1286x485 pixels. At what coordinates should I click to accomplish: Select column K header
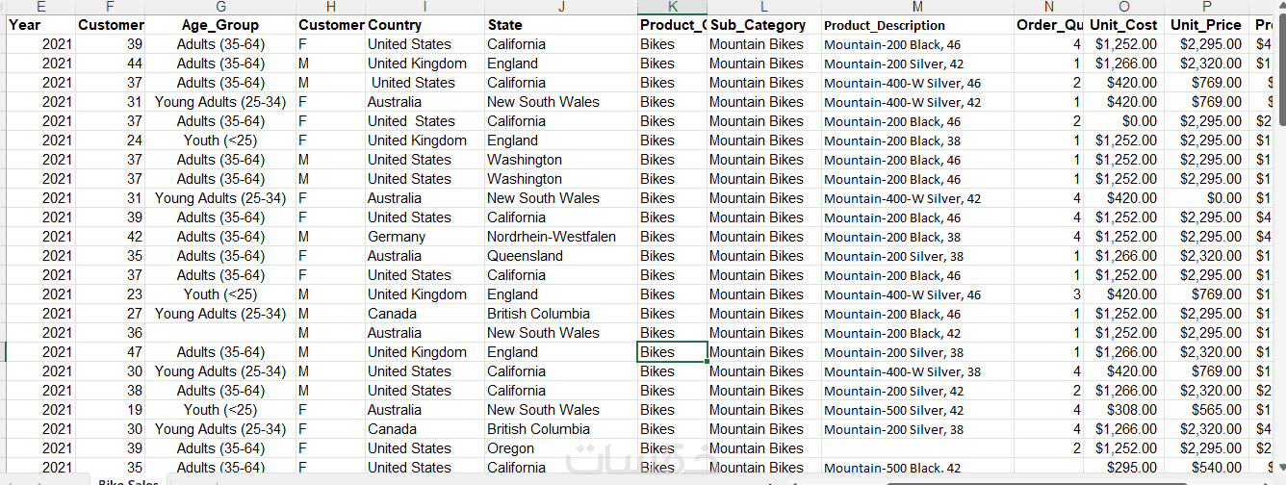pos(673,7)
